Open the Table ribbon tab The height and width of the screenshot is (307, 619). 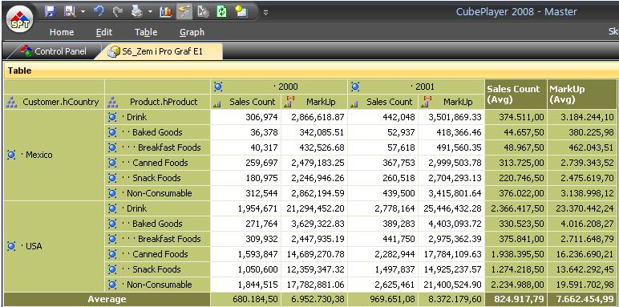tap(146, 32)
